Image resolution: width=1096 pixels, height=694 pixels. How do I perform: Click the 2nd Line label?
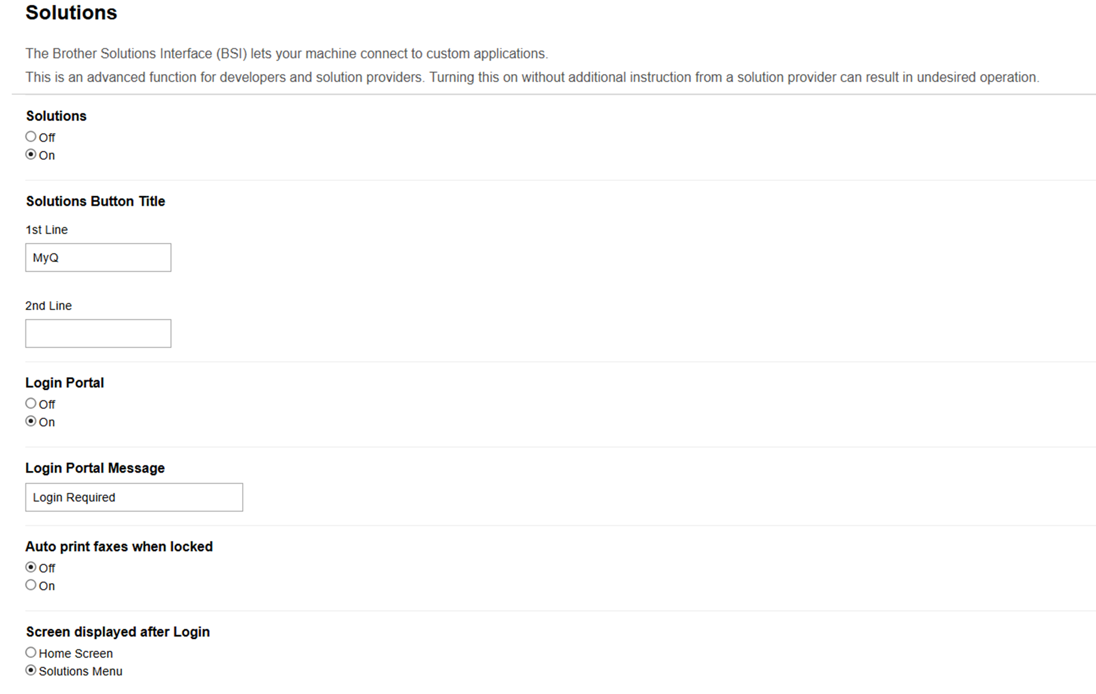click(49, 306)
